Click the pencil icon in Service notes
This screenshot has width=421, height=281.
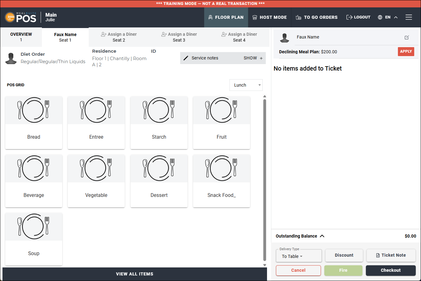pos(186,58)
